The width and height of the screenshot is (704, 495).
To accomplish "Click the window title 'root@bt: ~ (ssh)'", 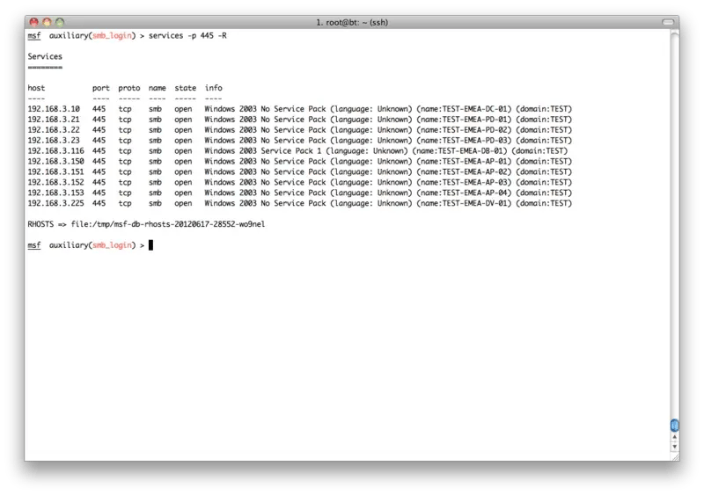I will tap(352, 19).
